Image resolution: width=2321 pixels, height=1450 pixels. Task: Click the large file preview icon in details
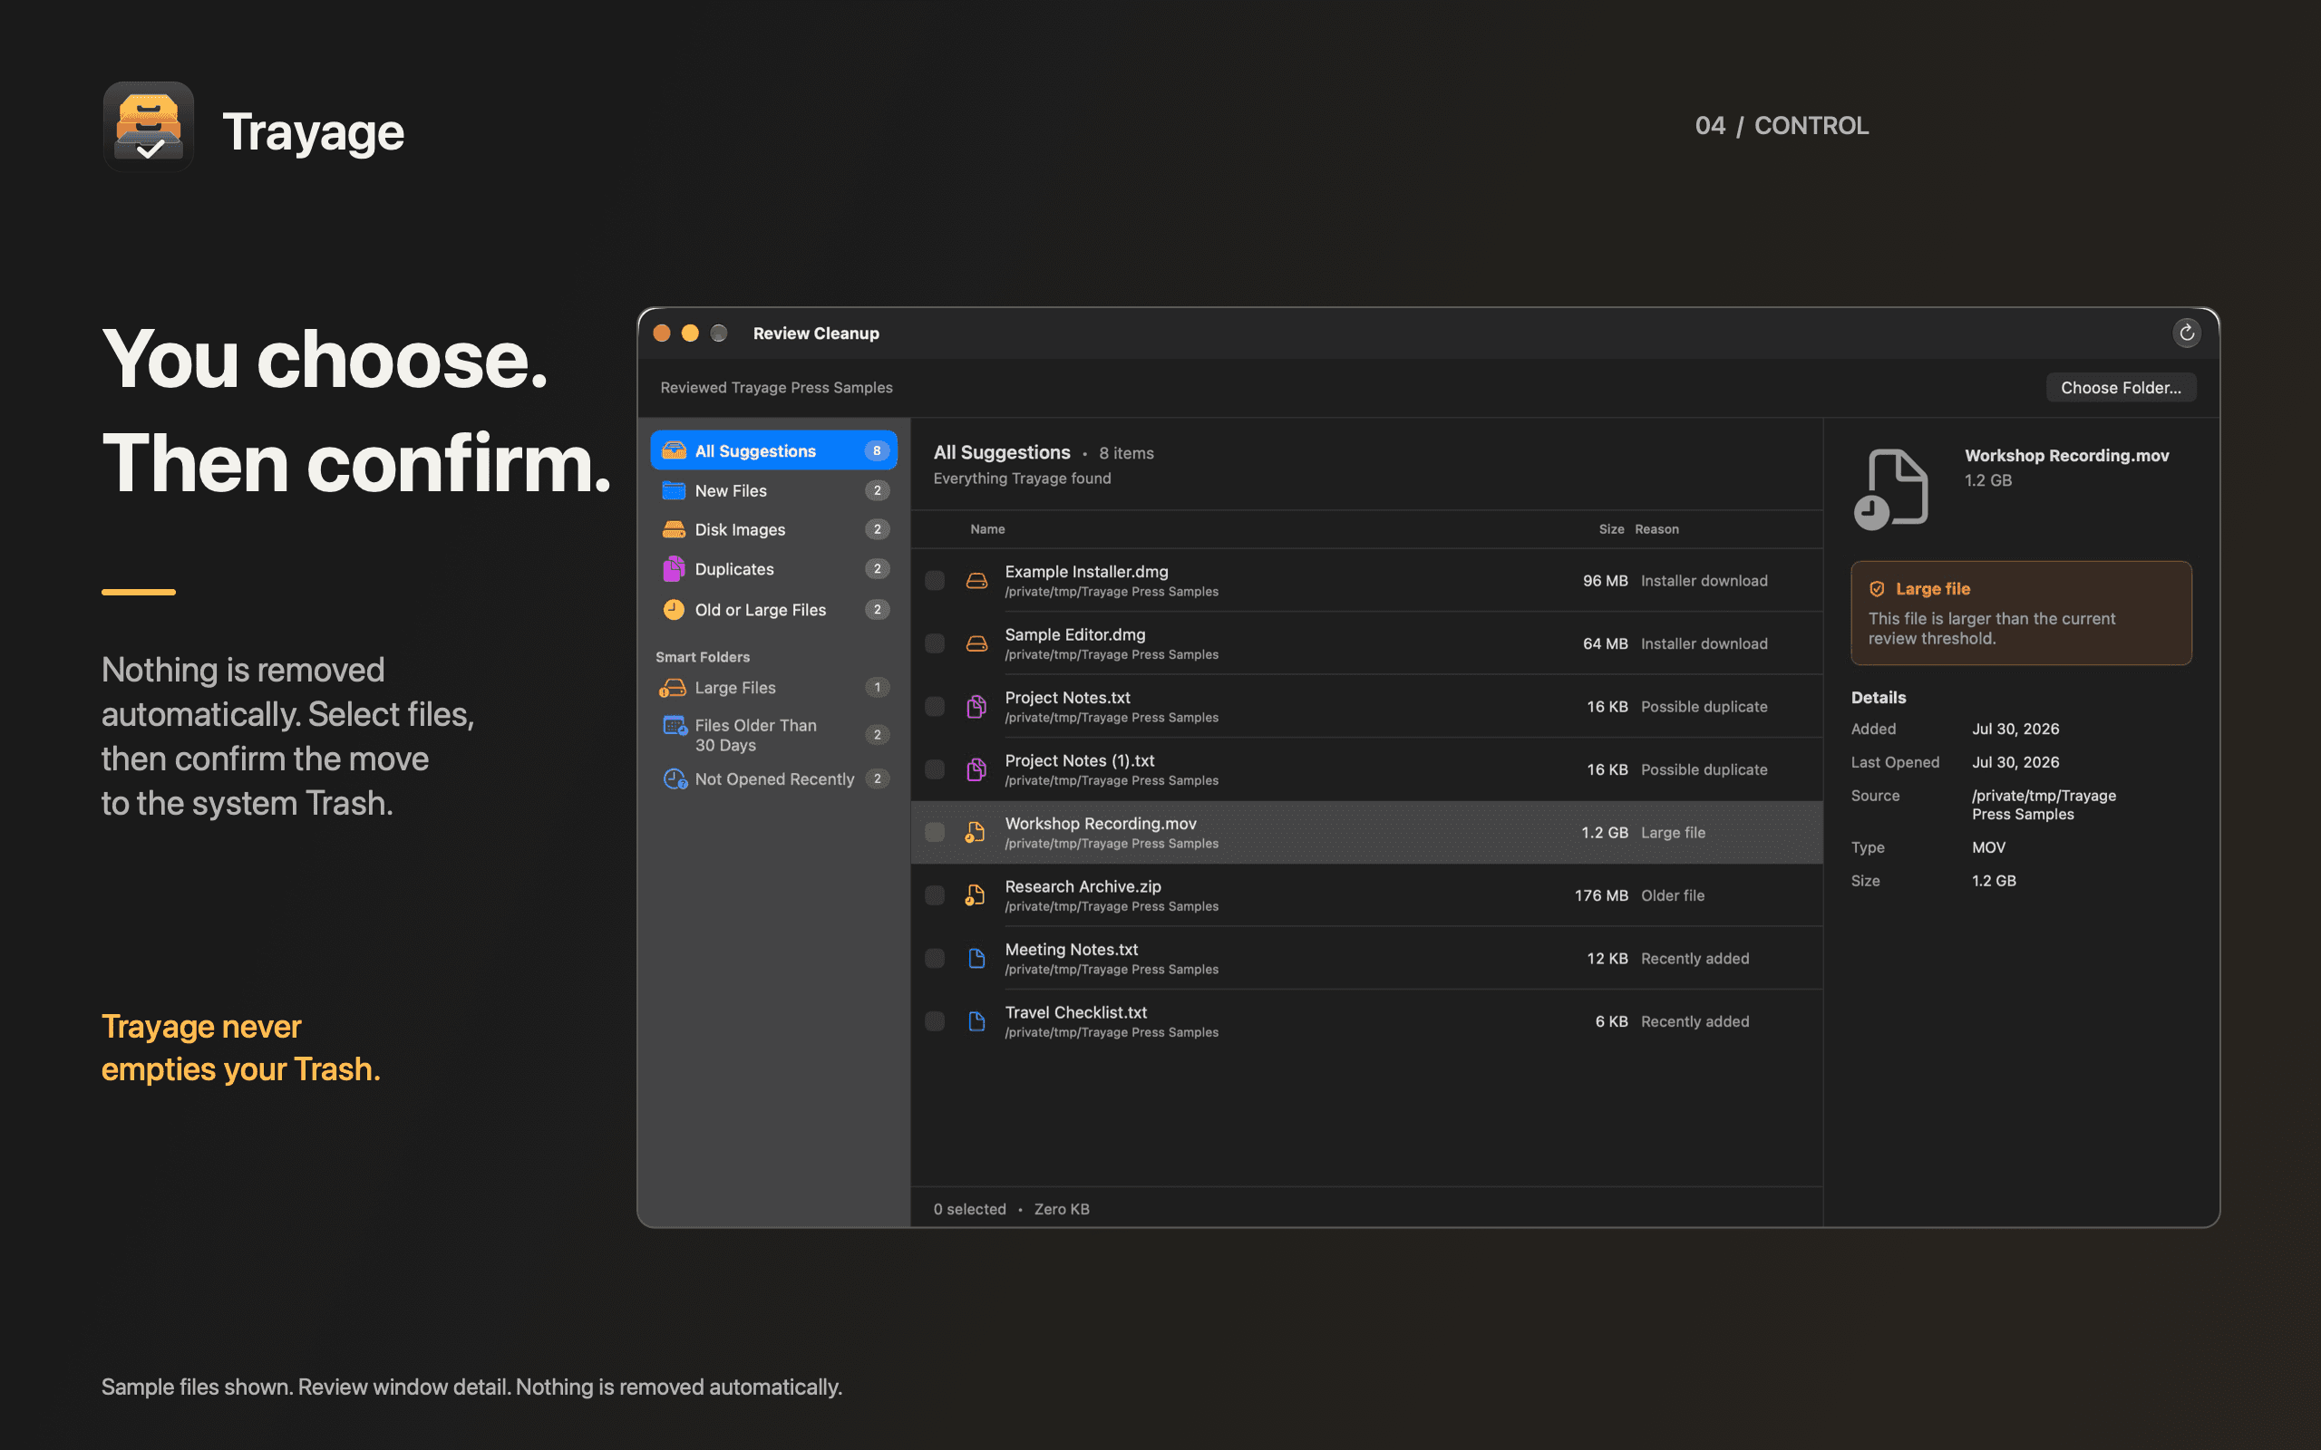pos(1890,489)
